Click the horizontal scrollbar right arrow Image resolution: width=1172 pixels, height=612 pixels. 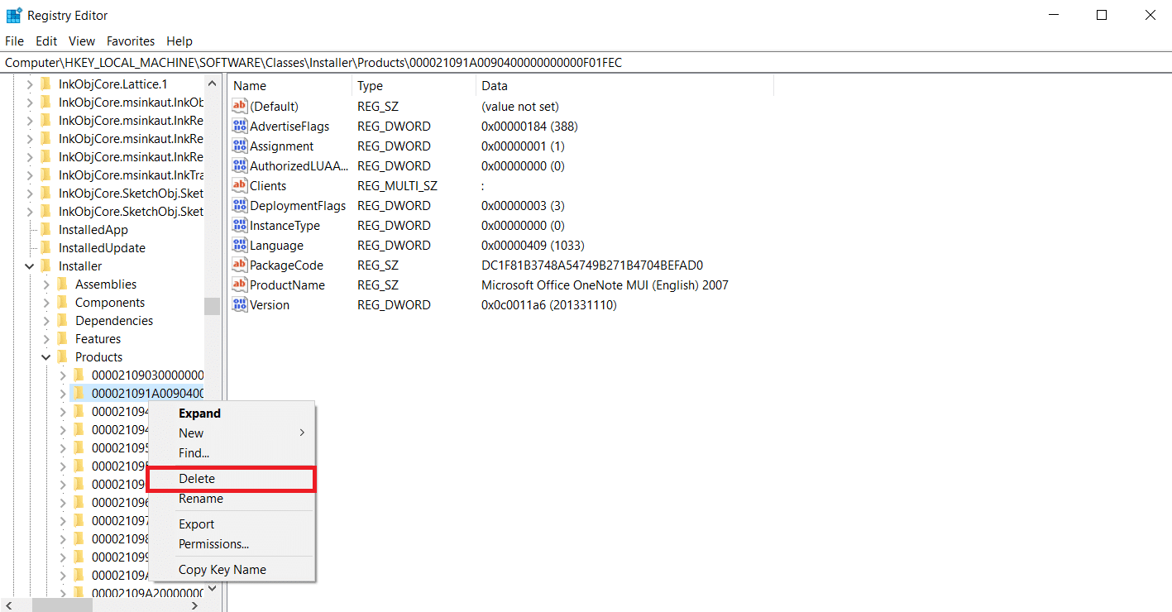point(195,605)
